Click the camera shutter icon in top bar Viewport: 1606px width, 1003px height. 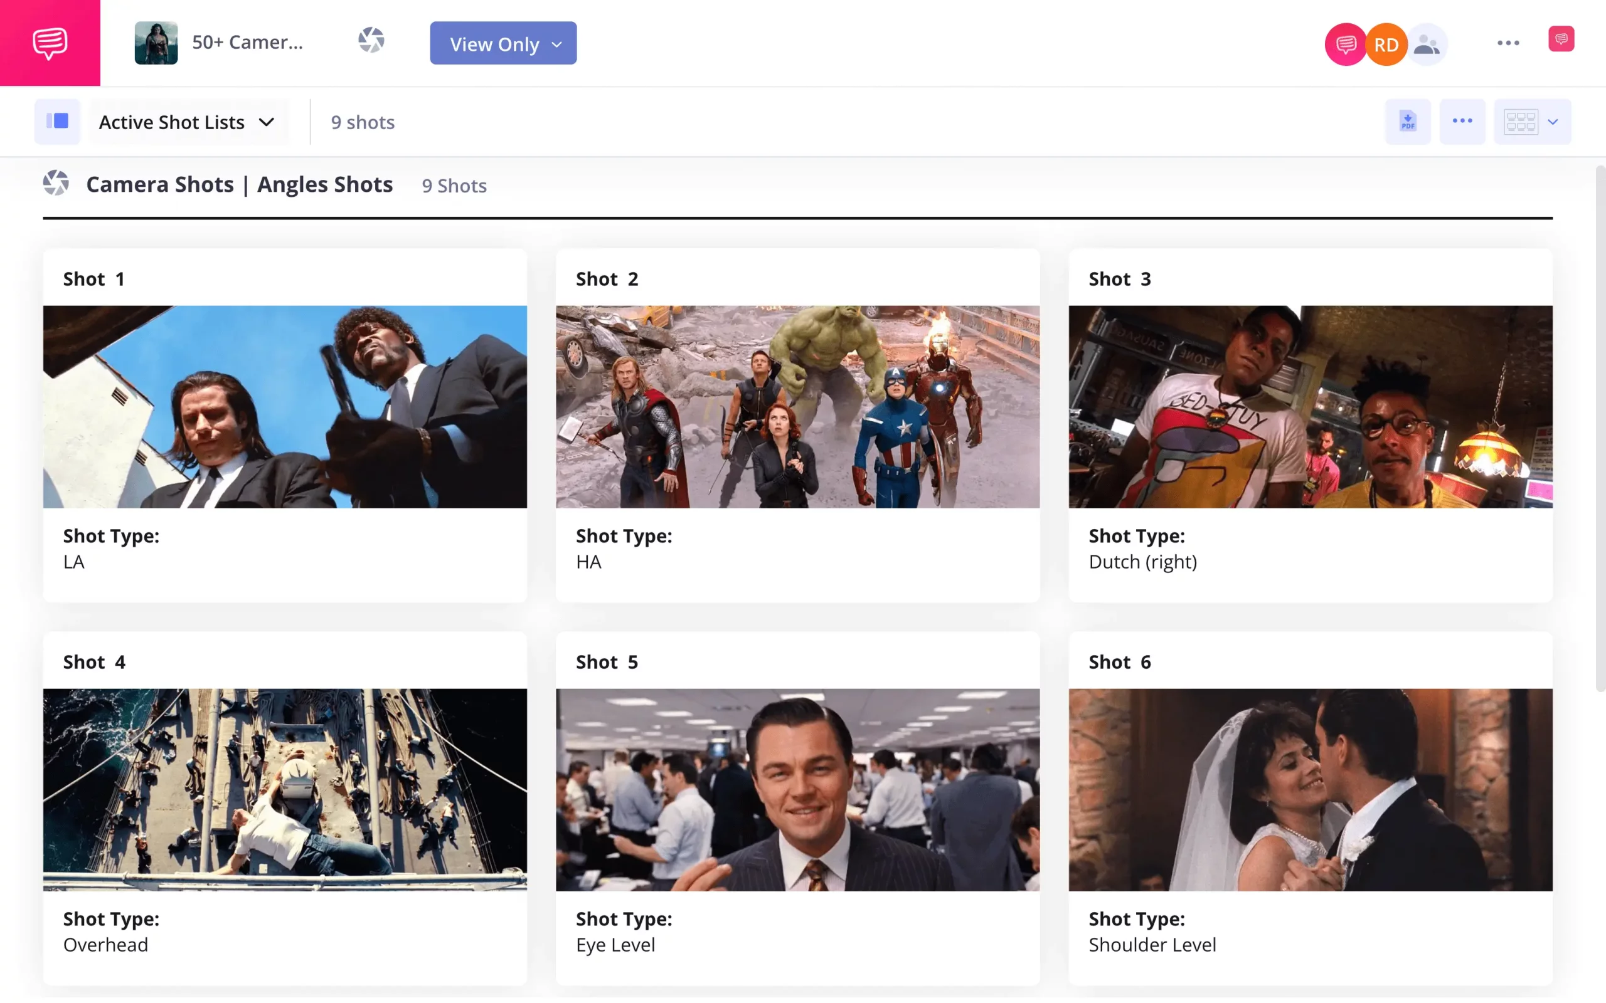click(371, 41)
